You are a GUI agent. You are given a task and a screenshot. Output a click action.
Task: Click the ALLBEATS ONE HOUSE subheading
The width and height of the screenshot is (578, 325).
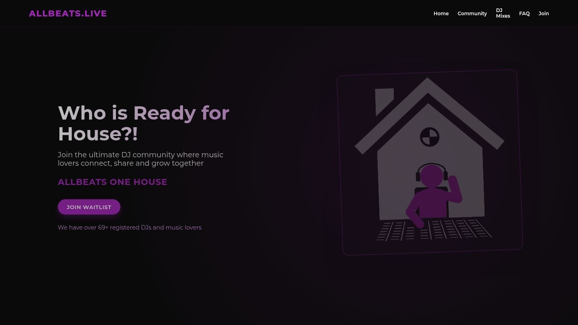(112, 182)
